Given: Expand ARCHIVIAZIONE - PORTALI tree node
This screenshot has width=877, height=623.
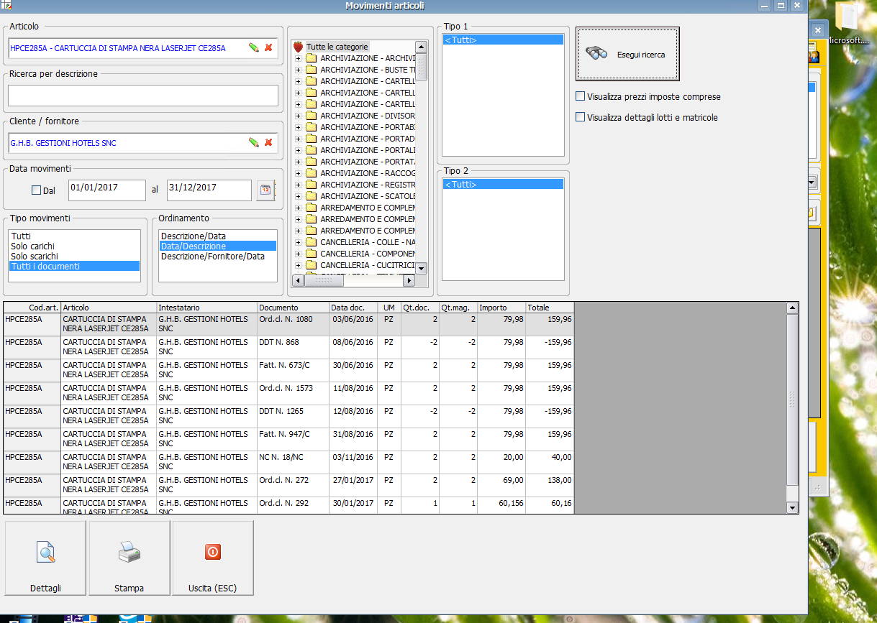Looking at the screenshot, I should click(x=298, y=150).
